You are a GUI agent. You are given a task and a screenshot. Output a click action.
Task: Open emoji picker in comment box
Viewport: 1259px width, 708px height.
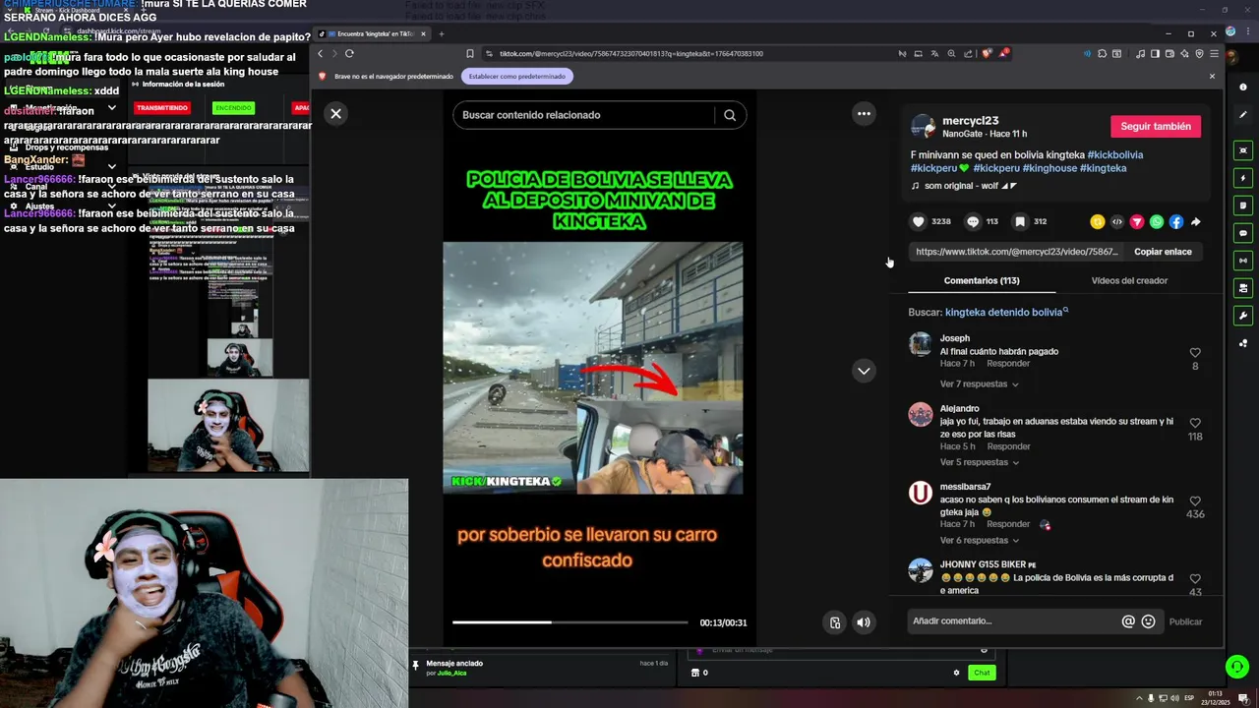click(x=1148, y=621)
